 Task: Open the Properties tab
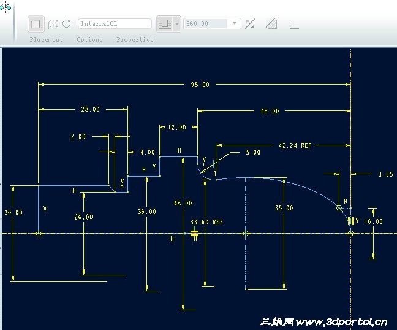(135, 39)
